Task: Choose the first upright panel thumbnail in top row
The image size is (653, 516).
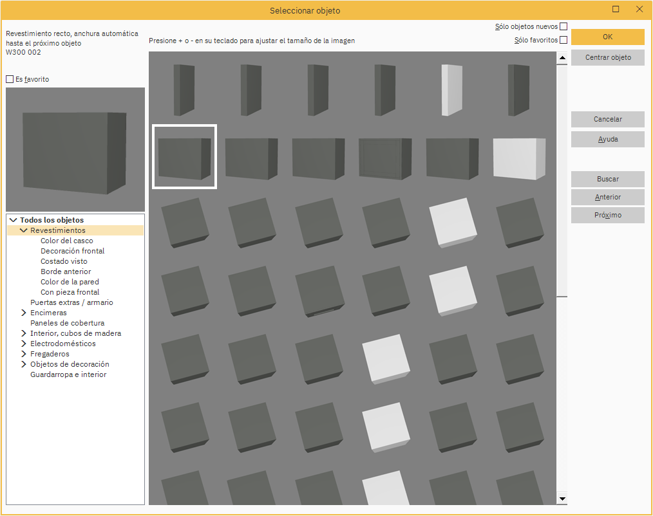Action: click(x=184, y=90)
